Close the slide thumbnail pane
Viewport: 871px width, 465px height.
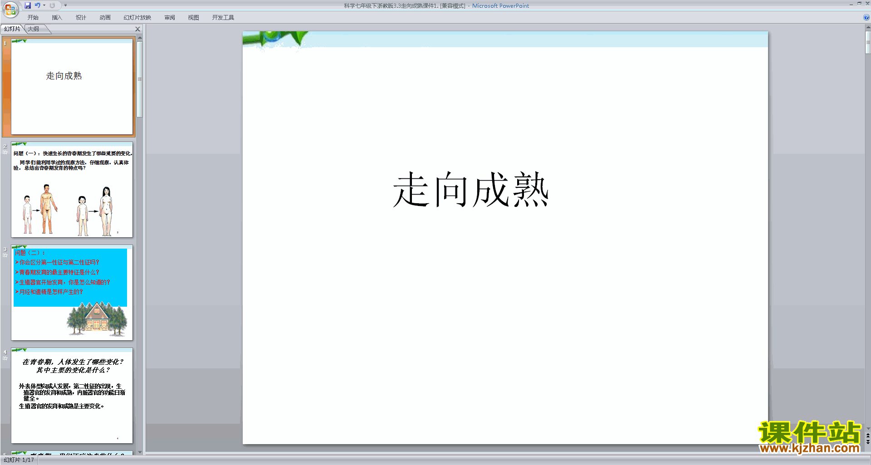[138, 29]
